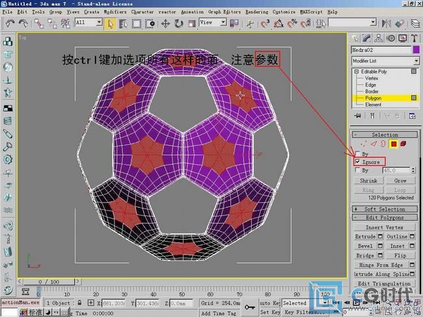Open the MAXScript menu
The width and height of the screenshot is (423, 317).
click(x=311, y=12)
